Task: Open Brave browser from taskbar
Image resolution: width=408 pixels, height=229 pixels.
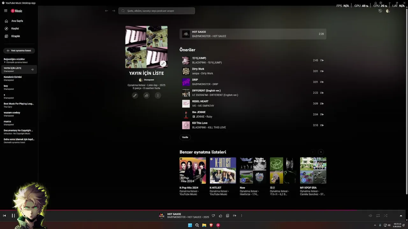Action: click(x=211, y=225)
